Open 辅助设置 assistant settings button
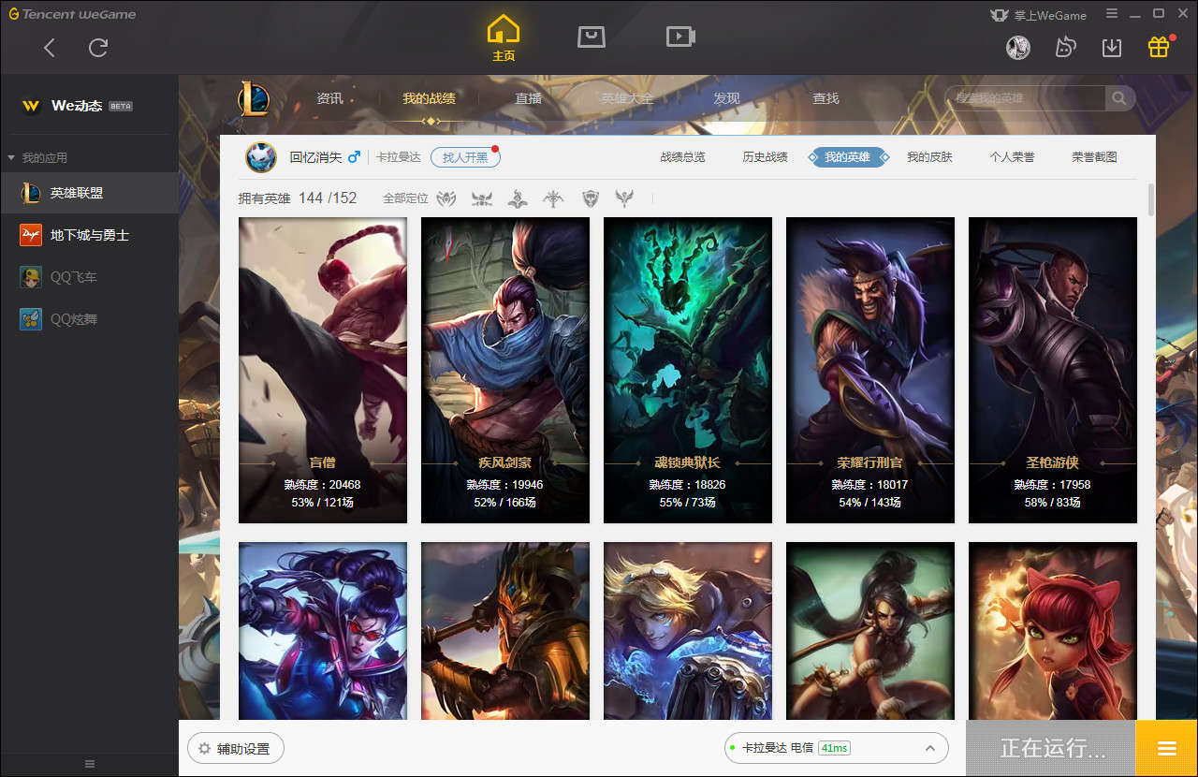The image size is (1198, 777). pyautogui.click(x=236, y=749)
